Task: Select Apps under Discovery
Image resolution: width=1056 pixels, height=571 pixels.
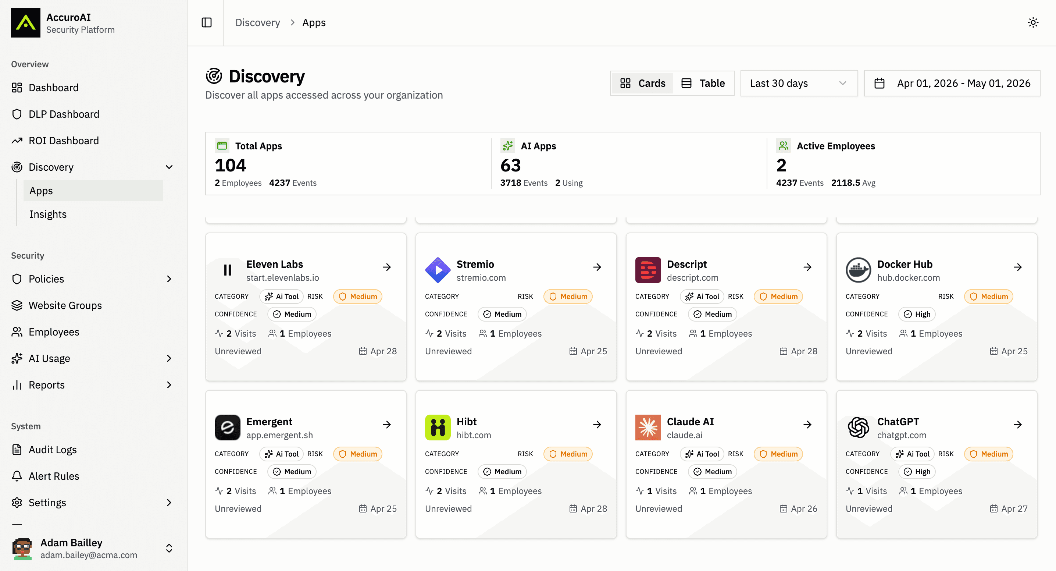Action: point(93,191)
